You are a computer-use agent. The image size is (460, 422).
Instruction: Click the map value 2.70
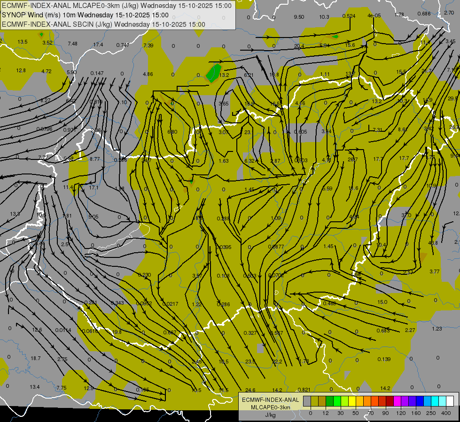click(449, 13)
